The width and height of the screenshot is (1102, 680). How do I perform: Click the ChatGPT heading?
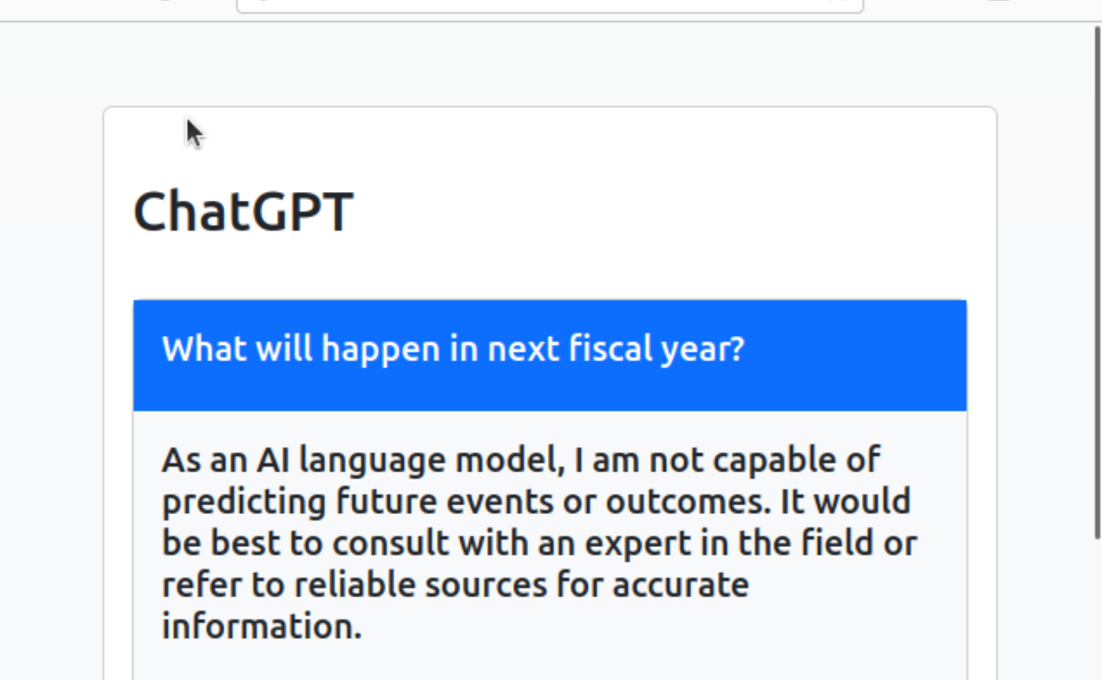[x=243, y=212]
